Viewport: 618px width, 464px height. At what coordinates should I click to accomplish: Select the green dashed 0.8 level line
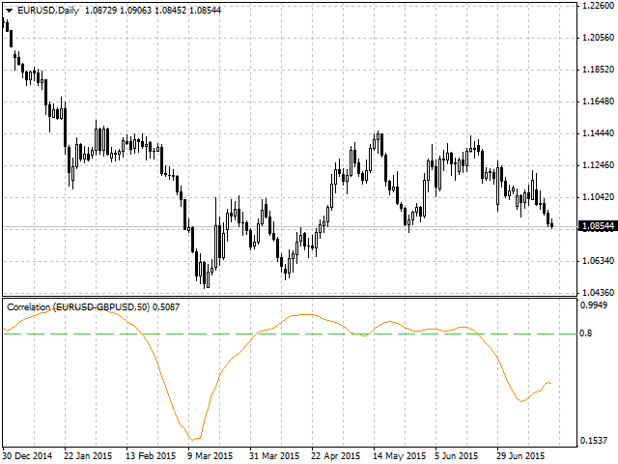click(x=290, y=333)
